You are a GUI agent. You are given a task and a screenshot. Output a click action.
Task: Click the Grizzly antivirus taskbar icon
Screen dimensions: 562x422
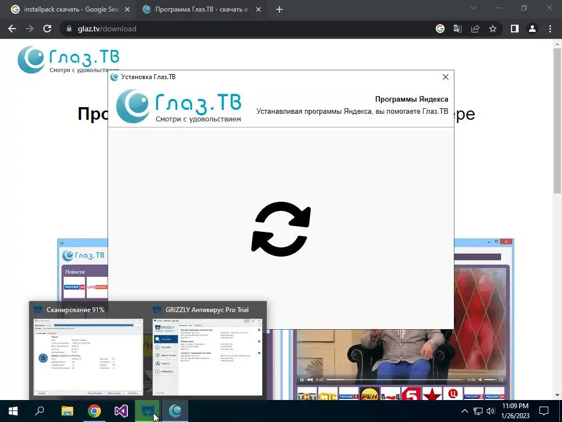pos(148,411)
